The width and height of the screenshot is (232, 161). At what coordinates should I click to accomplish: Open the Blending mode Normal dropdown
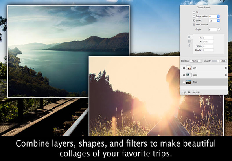[196, 61]
